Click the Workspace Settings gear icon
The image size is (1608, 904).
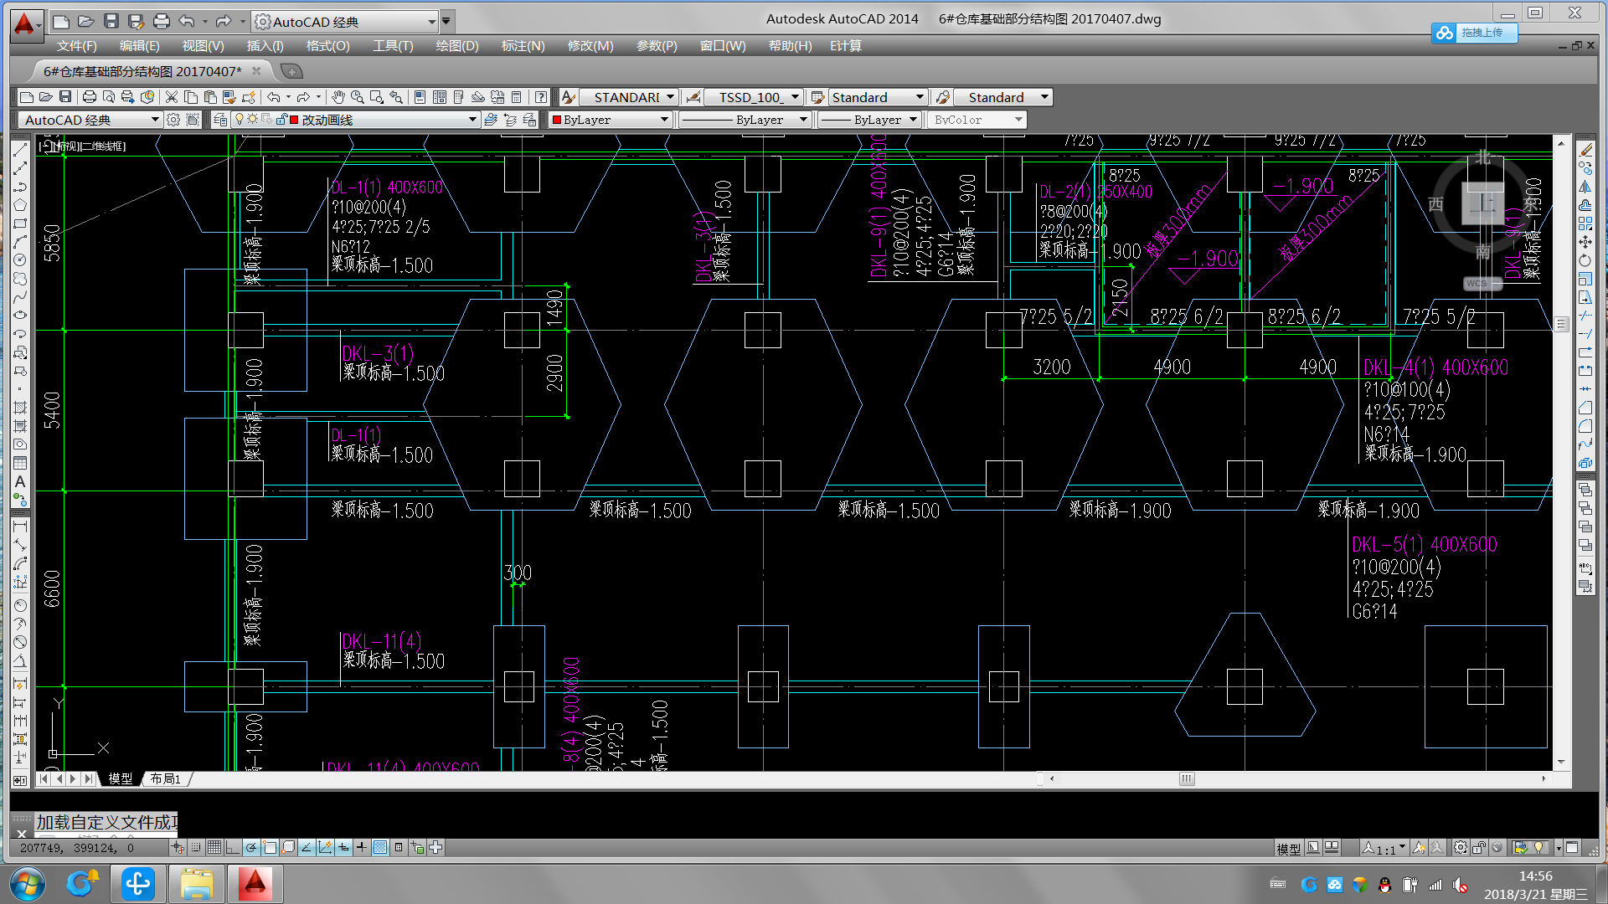pos(173,120)
